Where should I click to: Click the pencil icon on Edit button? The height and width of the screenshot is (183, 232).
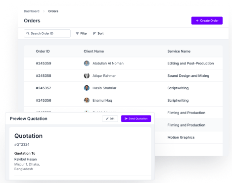[x=107, y=119]
